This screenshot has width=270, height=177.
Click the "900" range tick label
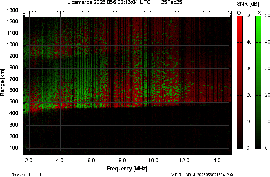13,56
